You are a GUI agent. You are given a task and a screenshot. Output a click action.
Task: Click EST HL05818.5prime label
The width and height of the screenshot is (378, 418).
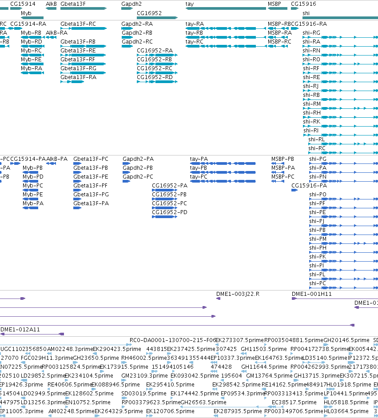click(x=346, y=402)
